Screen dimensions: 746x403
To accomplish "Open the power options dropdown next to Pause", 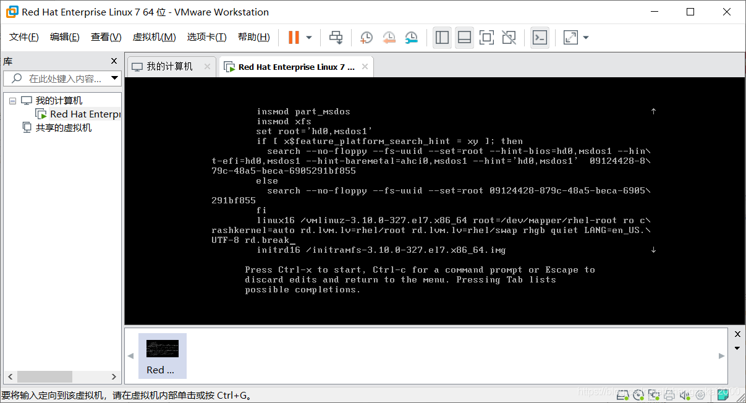I will coord(309,38).
